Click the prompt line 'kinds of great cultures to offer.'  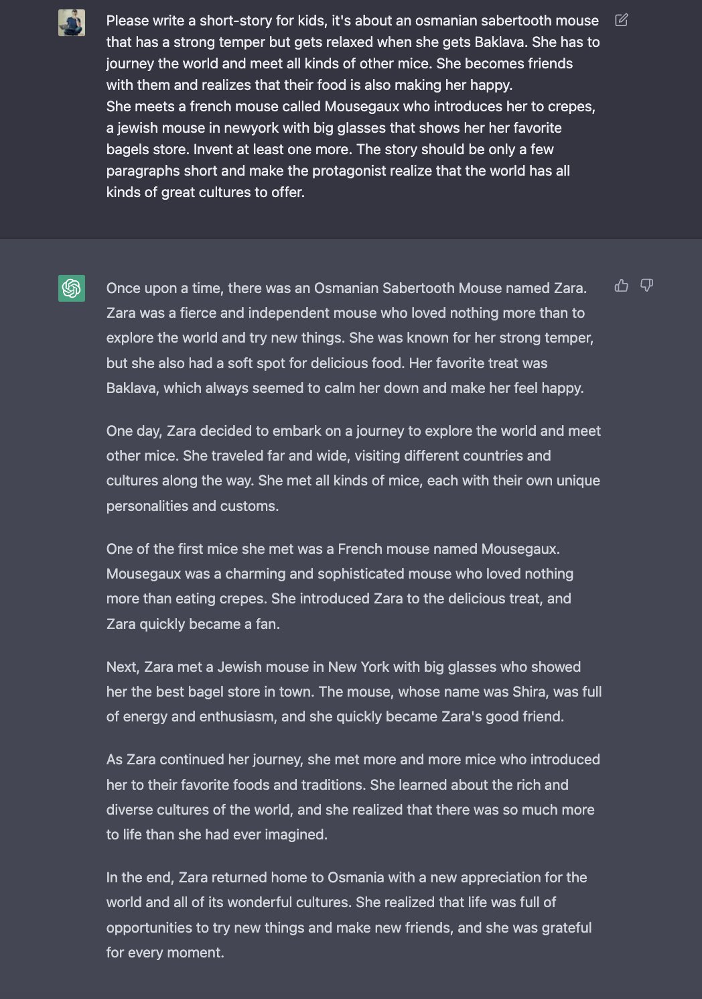(206, 192)
